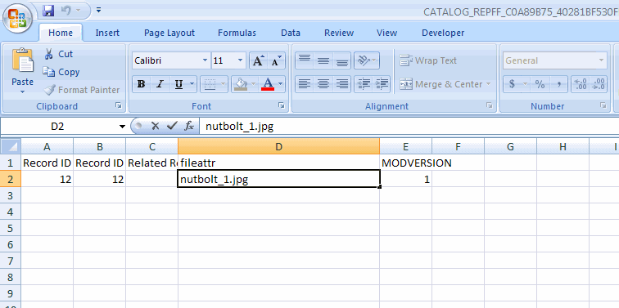This screenshot has width=619, height=308.
Task: Decrease font size with Shrink Font
Action: click(x=277, y=60)
